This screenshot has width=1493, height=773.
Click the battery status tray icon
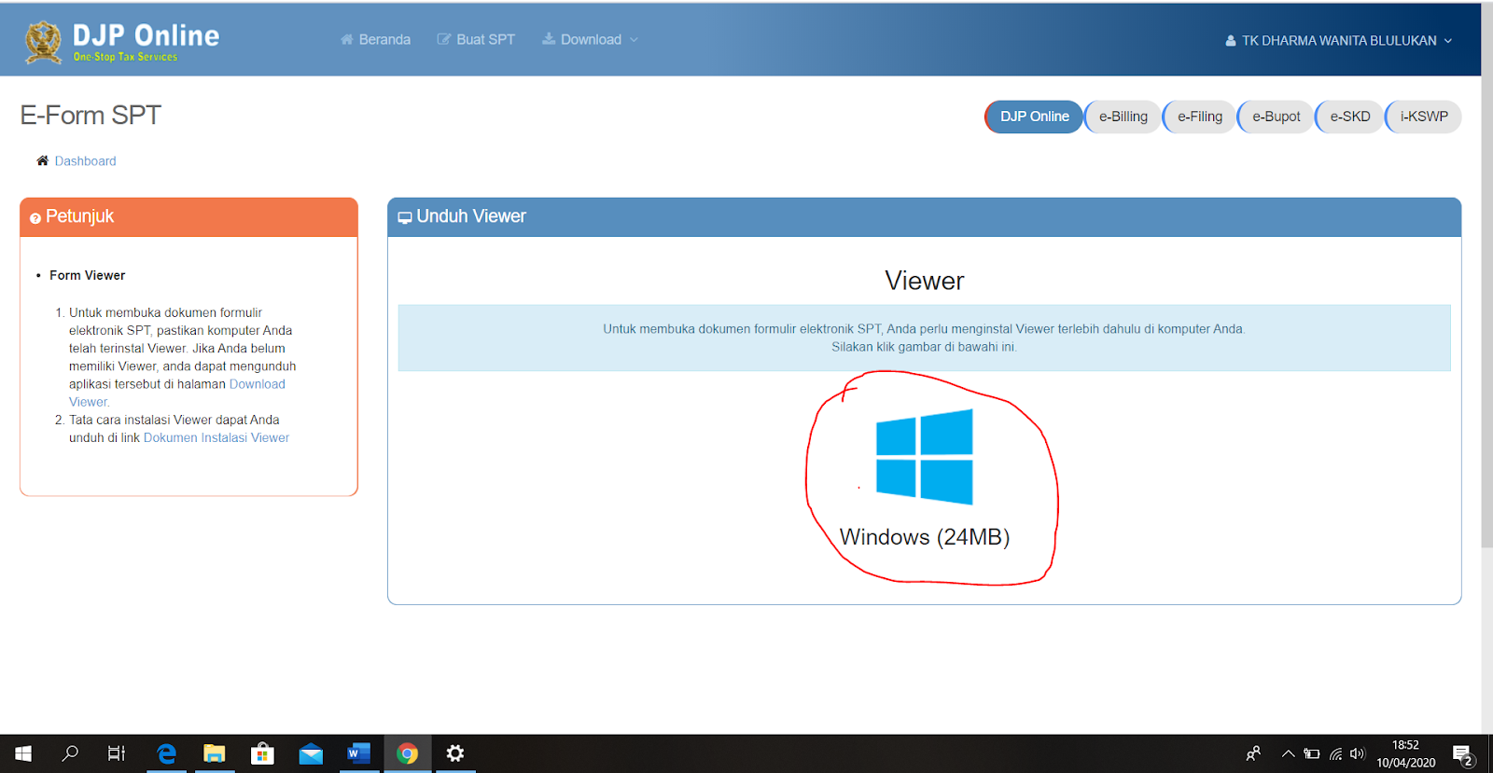(x=1312, y=753)
